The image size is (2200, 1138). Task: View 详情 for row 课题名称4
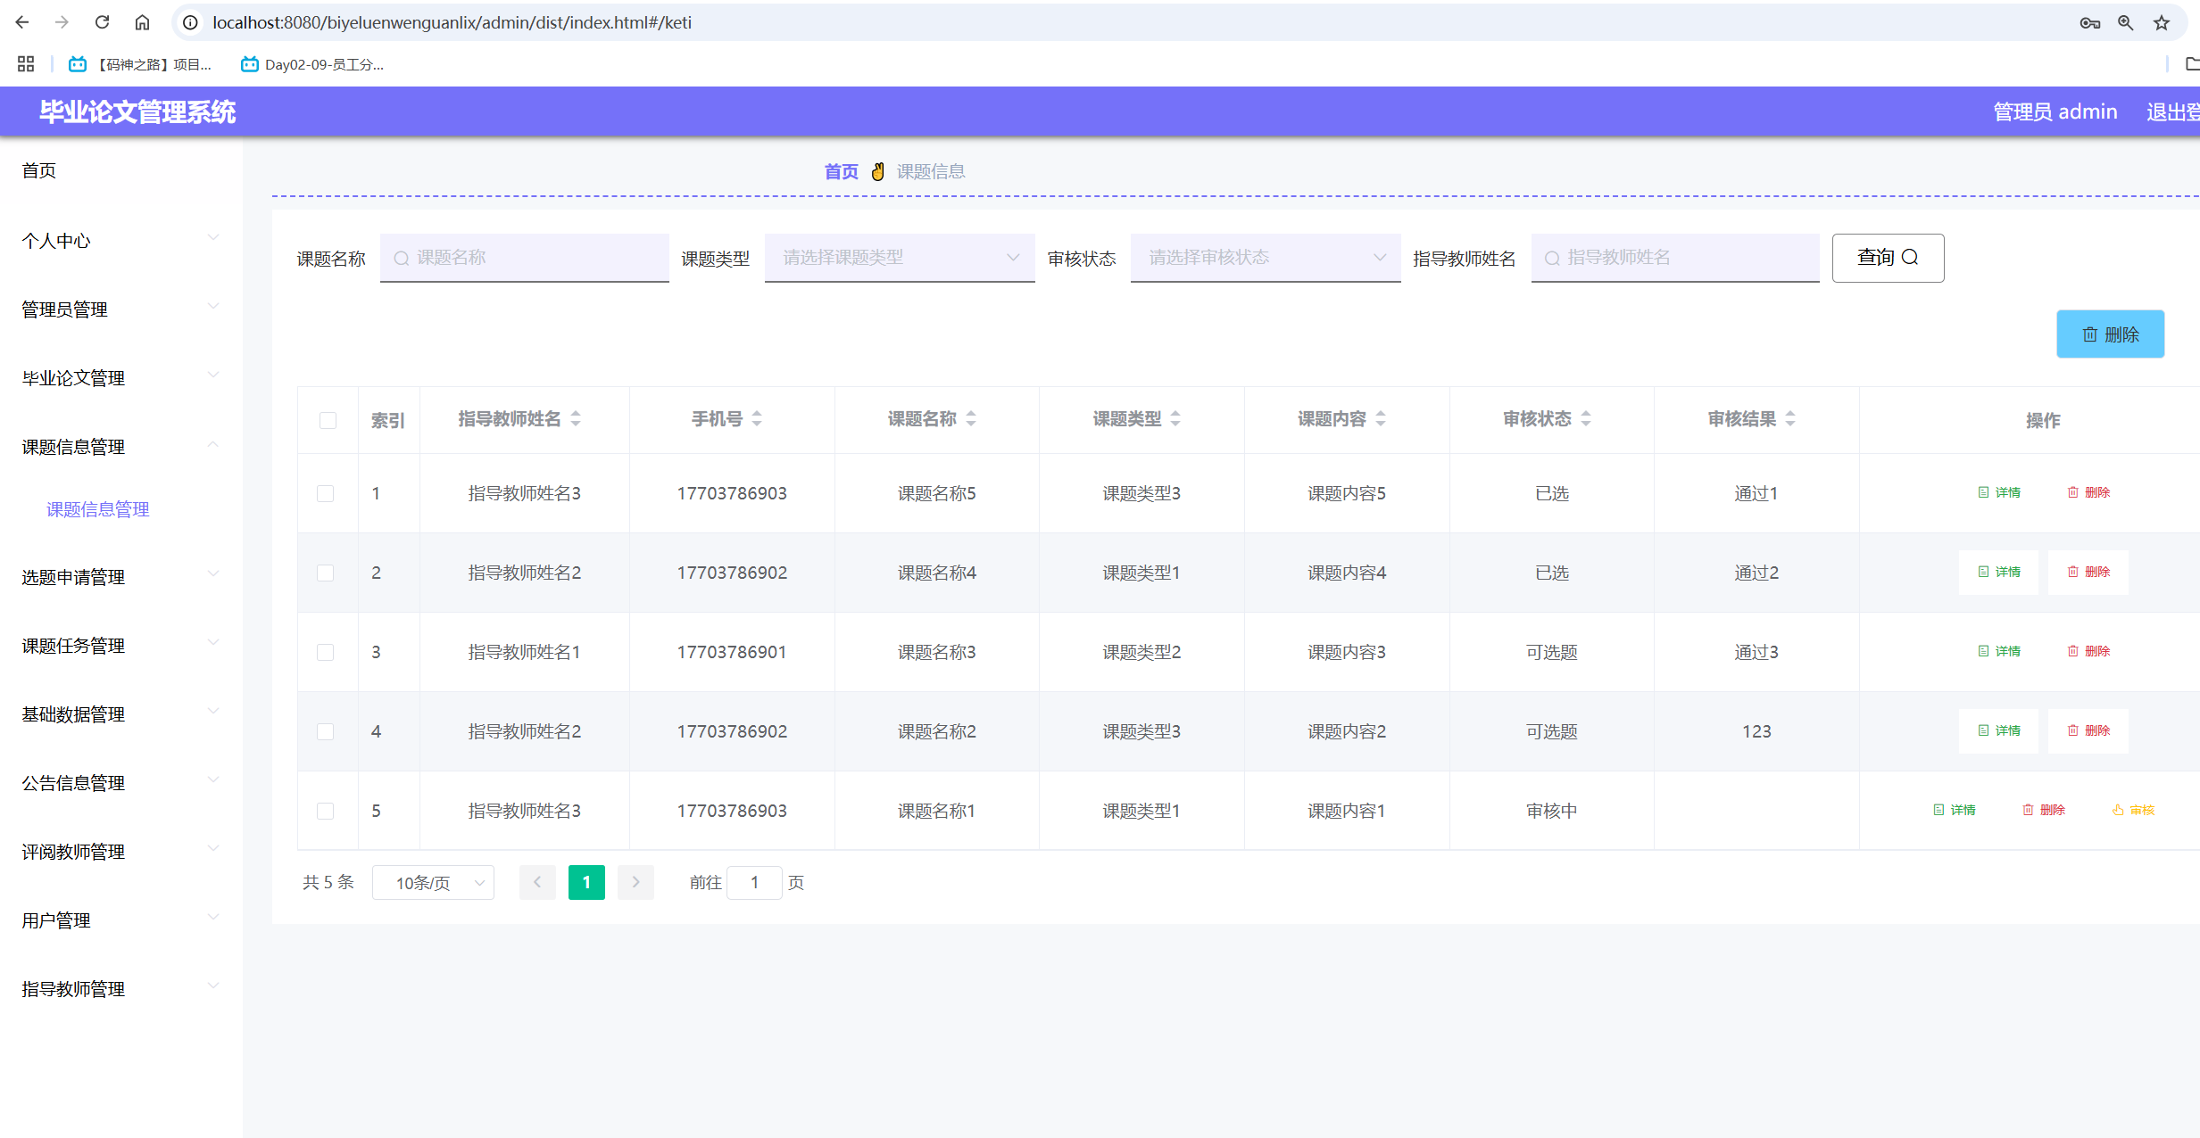point(1998,572)
